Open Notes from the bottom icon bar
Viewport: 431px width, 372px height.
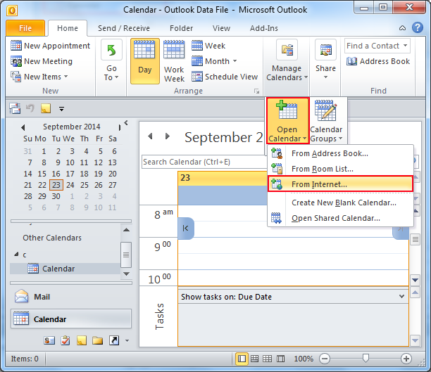click(x=82, y=340)
